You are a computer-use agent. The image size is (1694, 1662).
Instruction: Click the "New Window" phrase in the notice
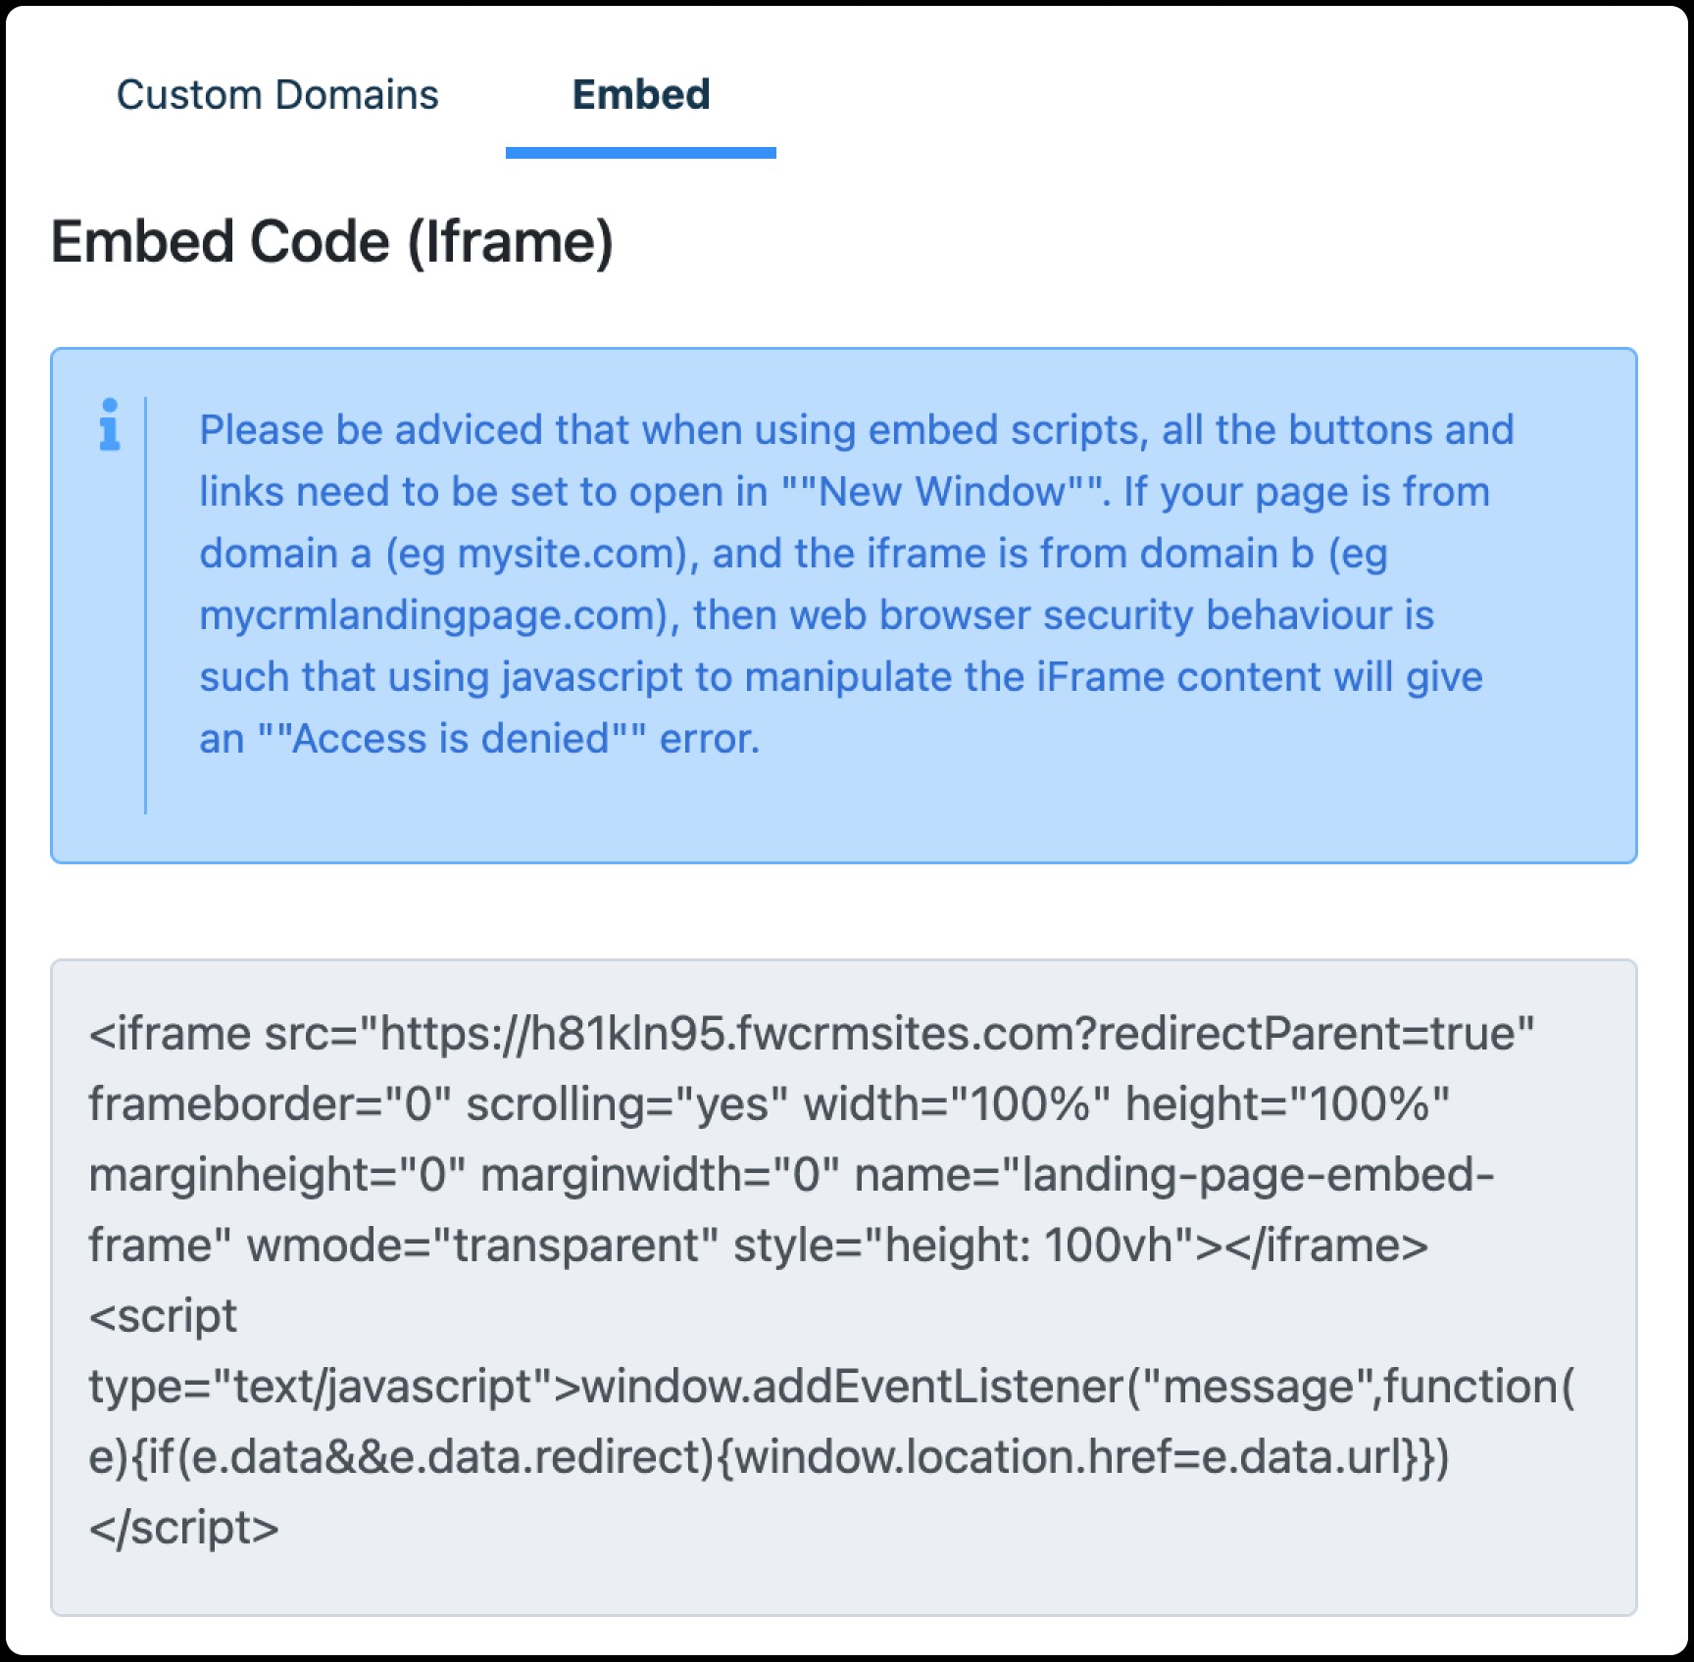pos(945,492)
